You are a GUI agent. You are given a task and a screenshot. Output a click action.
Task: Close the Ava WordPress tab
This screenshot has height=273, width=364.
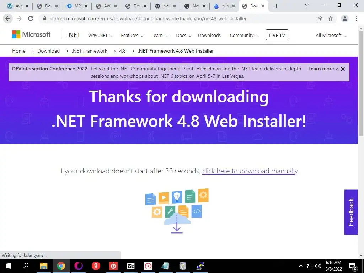pyautogui.click(x=27, y=6)
